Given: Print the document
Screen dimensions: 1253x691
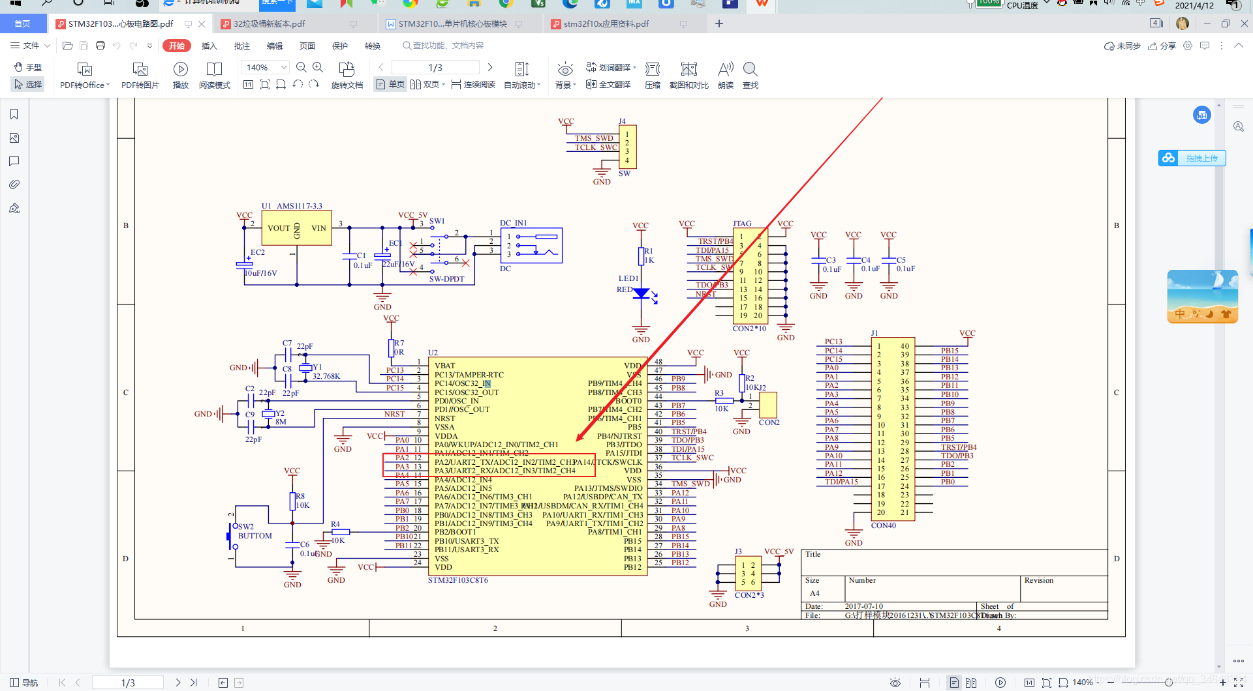Looking at the screenshot, I should tap(101, 46).
